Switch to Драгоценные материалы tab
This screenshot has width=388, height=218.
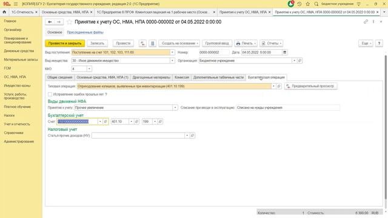(x=151, y=78)
